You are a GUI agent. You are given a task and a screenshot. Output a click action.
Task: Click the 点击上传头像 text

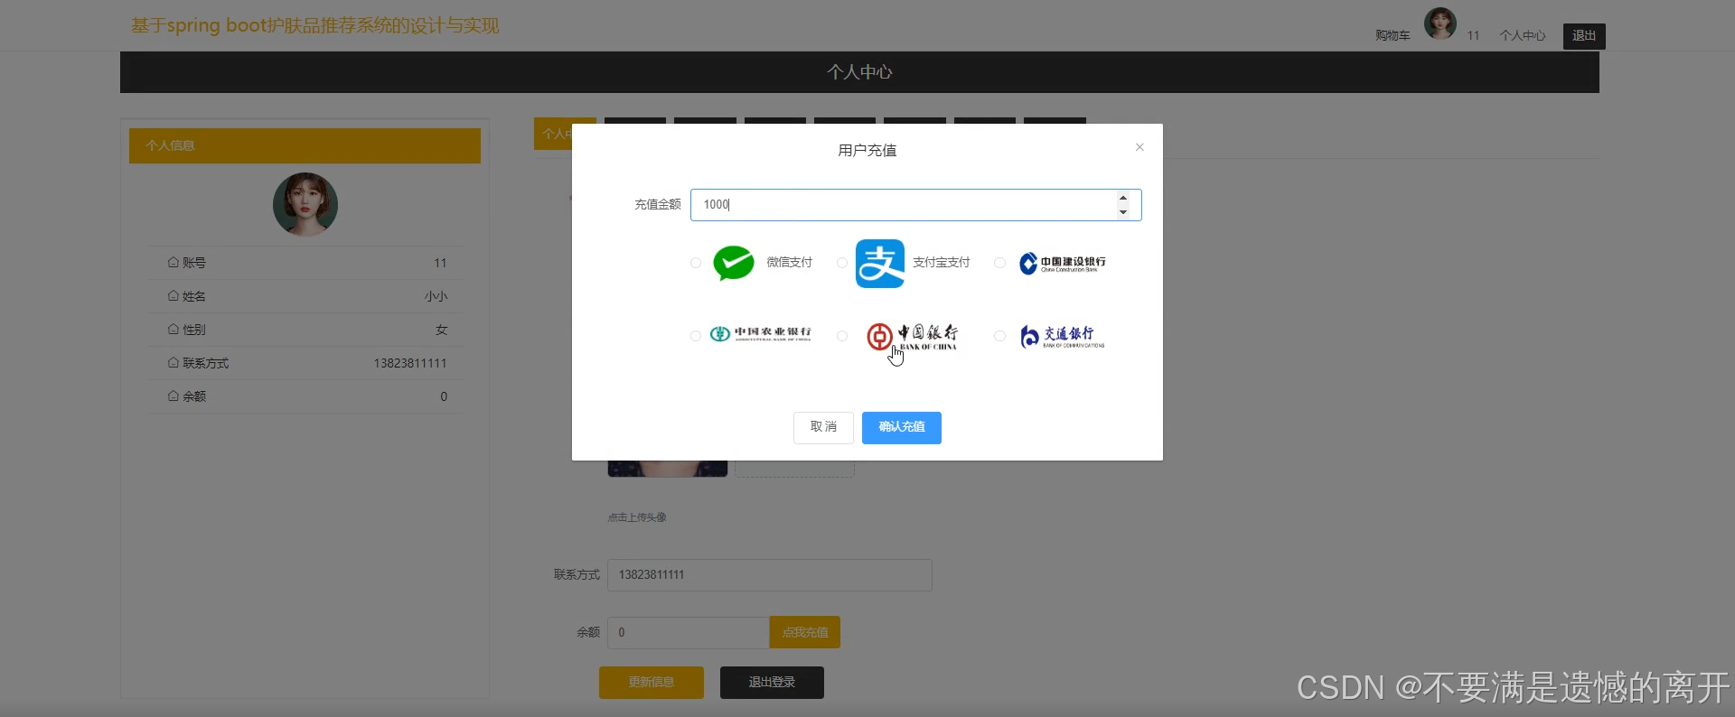pyautogui.click(x=637, y=517)
